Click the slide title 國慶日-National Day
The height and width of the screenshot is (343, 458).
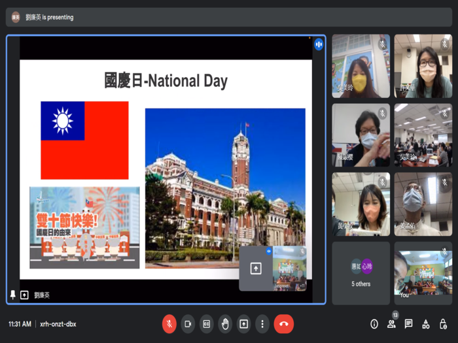(166, 81)
